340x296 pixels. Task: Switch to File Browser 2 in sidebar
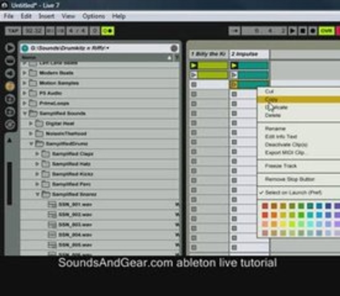pos(10,99)
